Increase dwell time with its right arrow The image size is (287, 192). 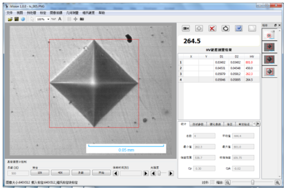point(146,173)
